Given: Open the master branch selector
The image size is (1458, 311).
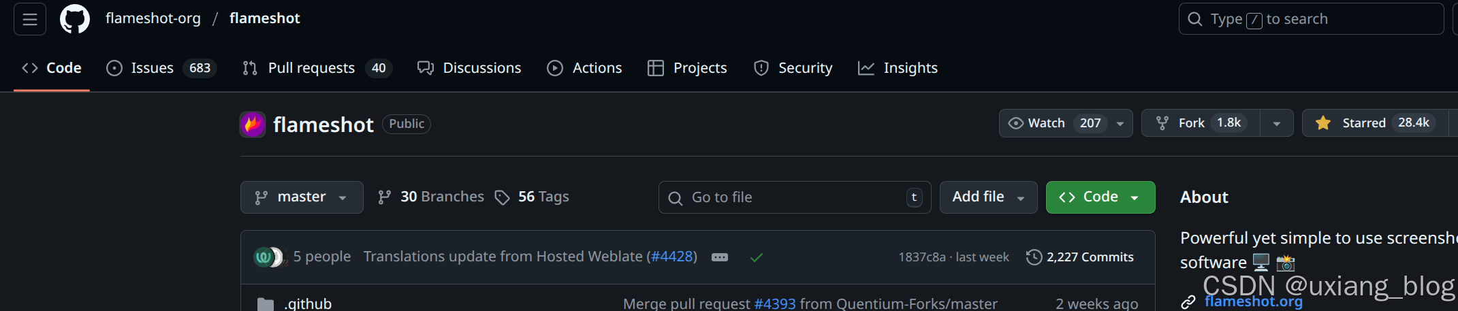Looking at the screenshot, I should 302,197.
